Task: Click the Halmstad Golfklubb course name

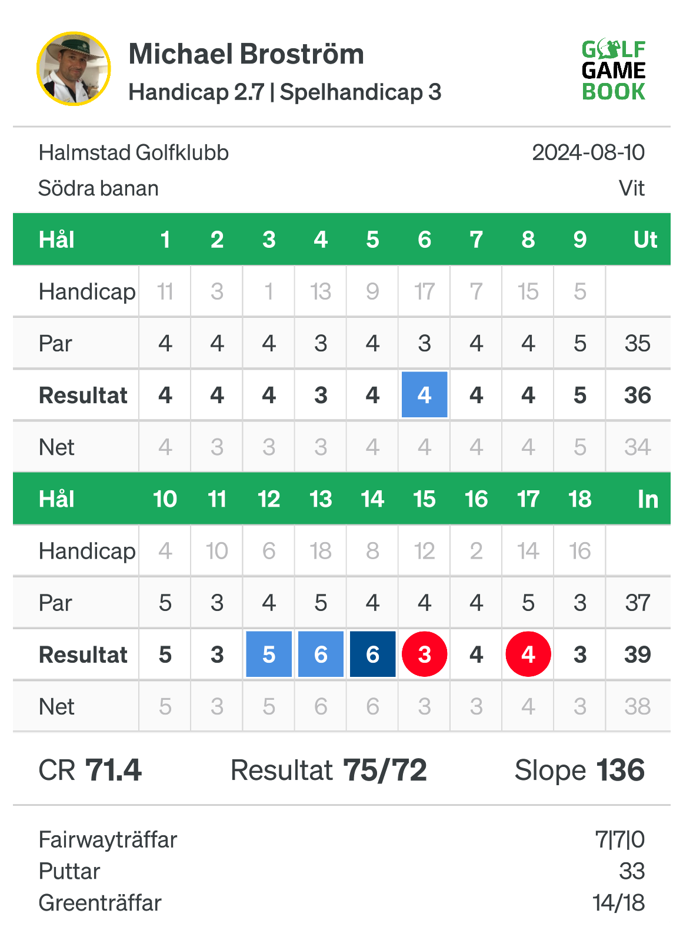Action: (134, 153)
